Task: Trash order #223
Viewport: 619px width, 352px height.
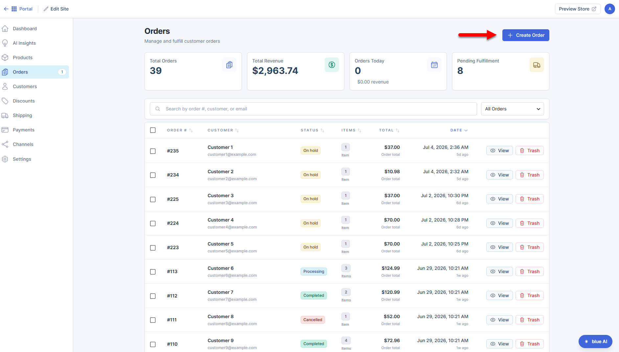Action: coord(530,247)
